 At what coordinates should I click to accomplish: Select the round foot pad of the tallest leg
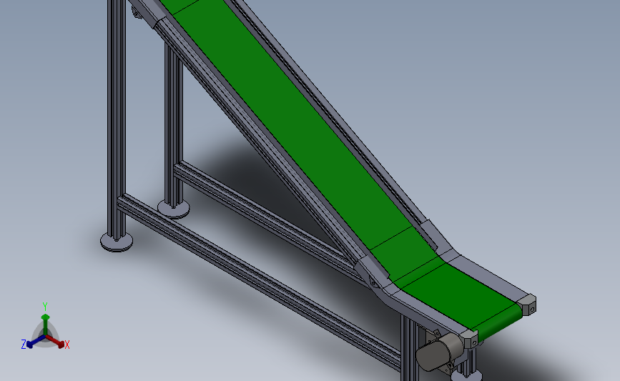point(117,242)
